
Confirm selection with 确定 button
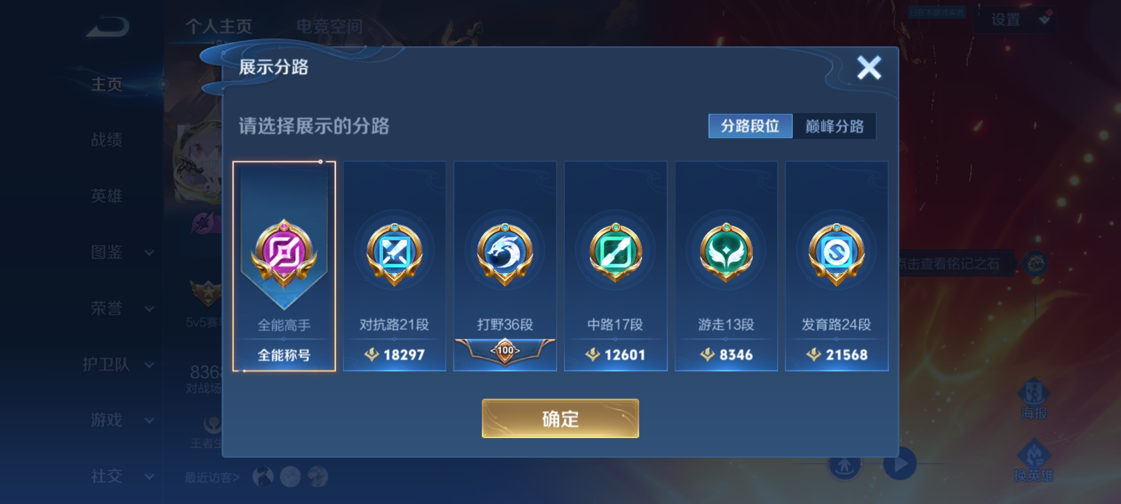(560, 419)
